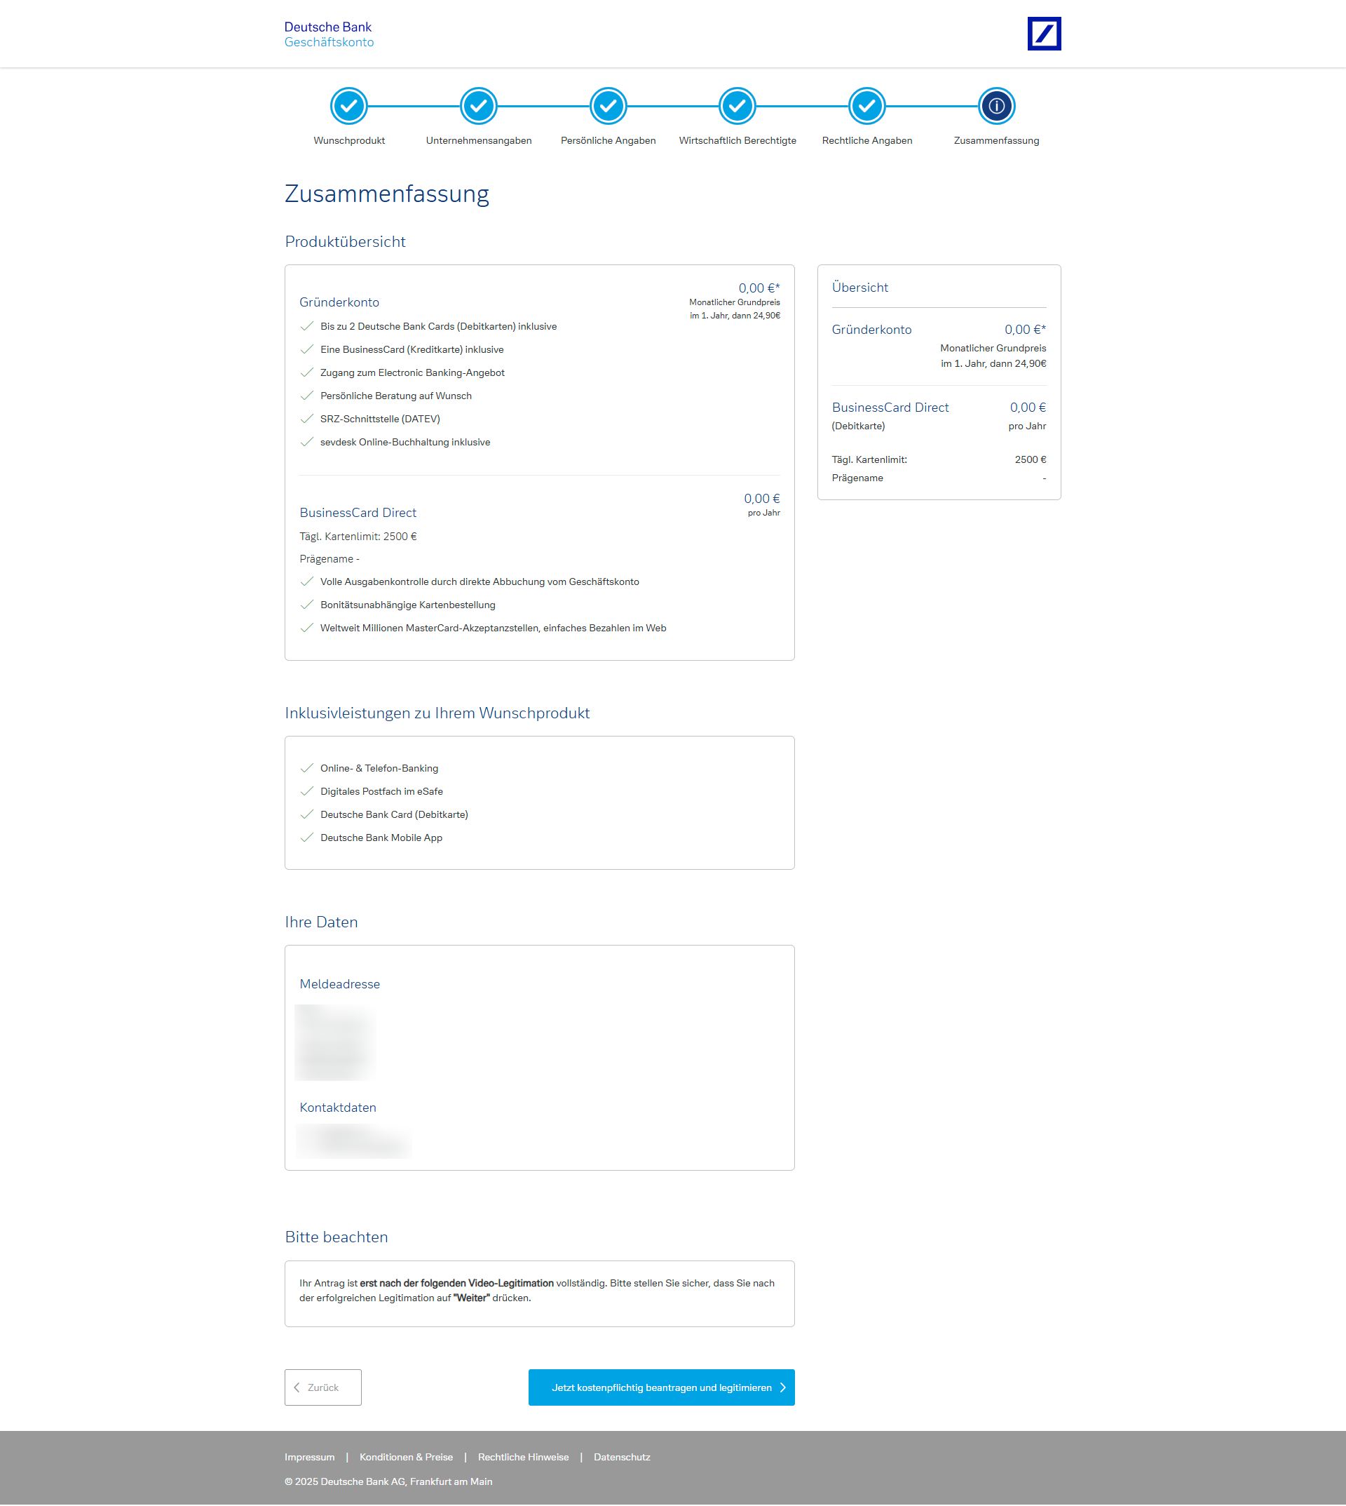The height and width of the screenshot is (1506, 1346).
Task: Click checkmark beside Digitales Postfach im eSafe
Action: tap(307, 791)
